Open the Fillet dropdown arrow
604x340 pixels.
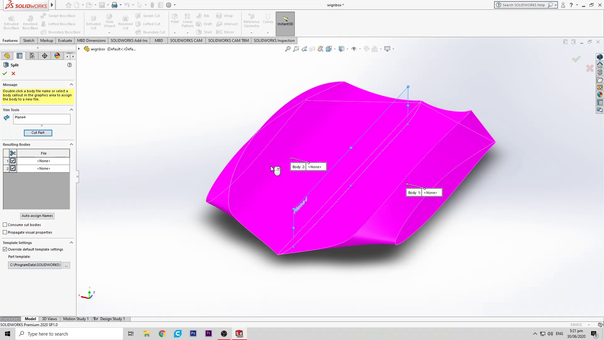click(175, 33)
